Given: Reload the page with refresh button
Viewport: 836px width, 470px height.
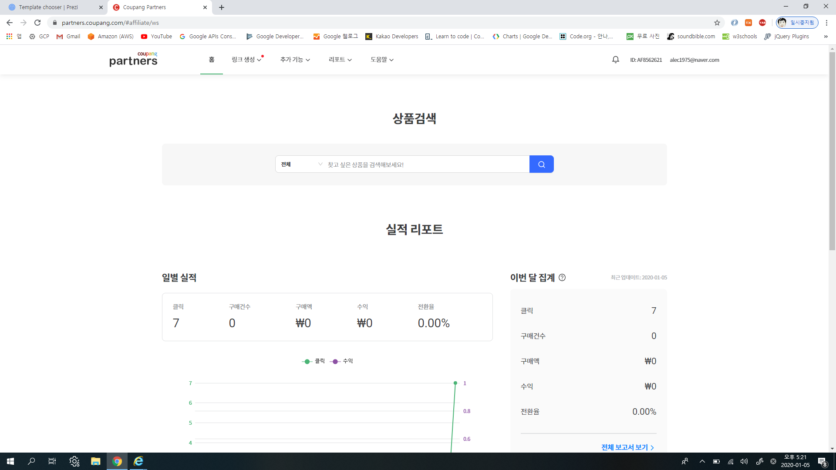Looking at the screenshot, I should coord(37,23).
